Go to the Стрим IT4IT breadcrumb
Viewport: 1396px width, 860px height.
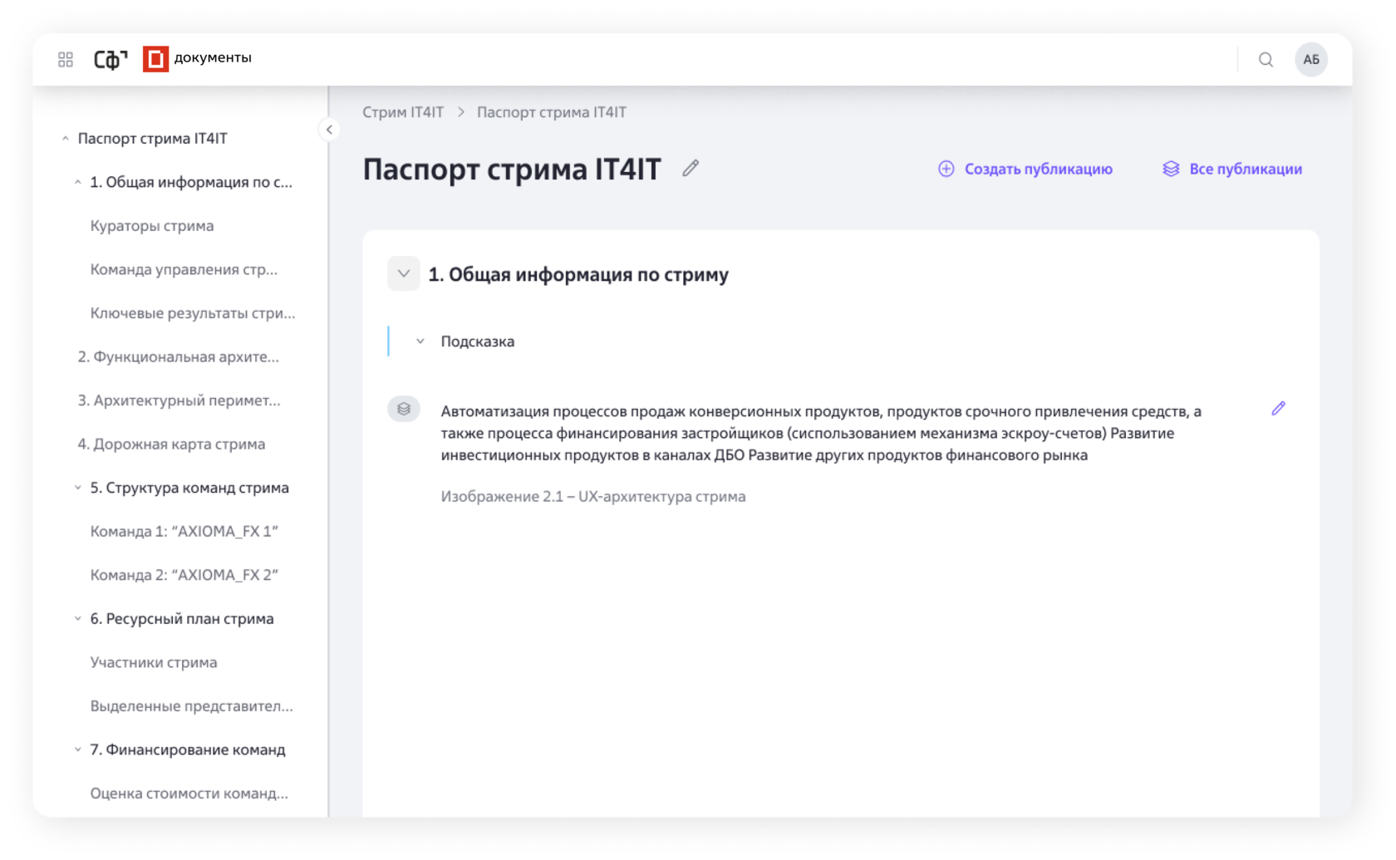click(x=403, y=112)
